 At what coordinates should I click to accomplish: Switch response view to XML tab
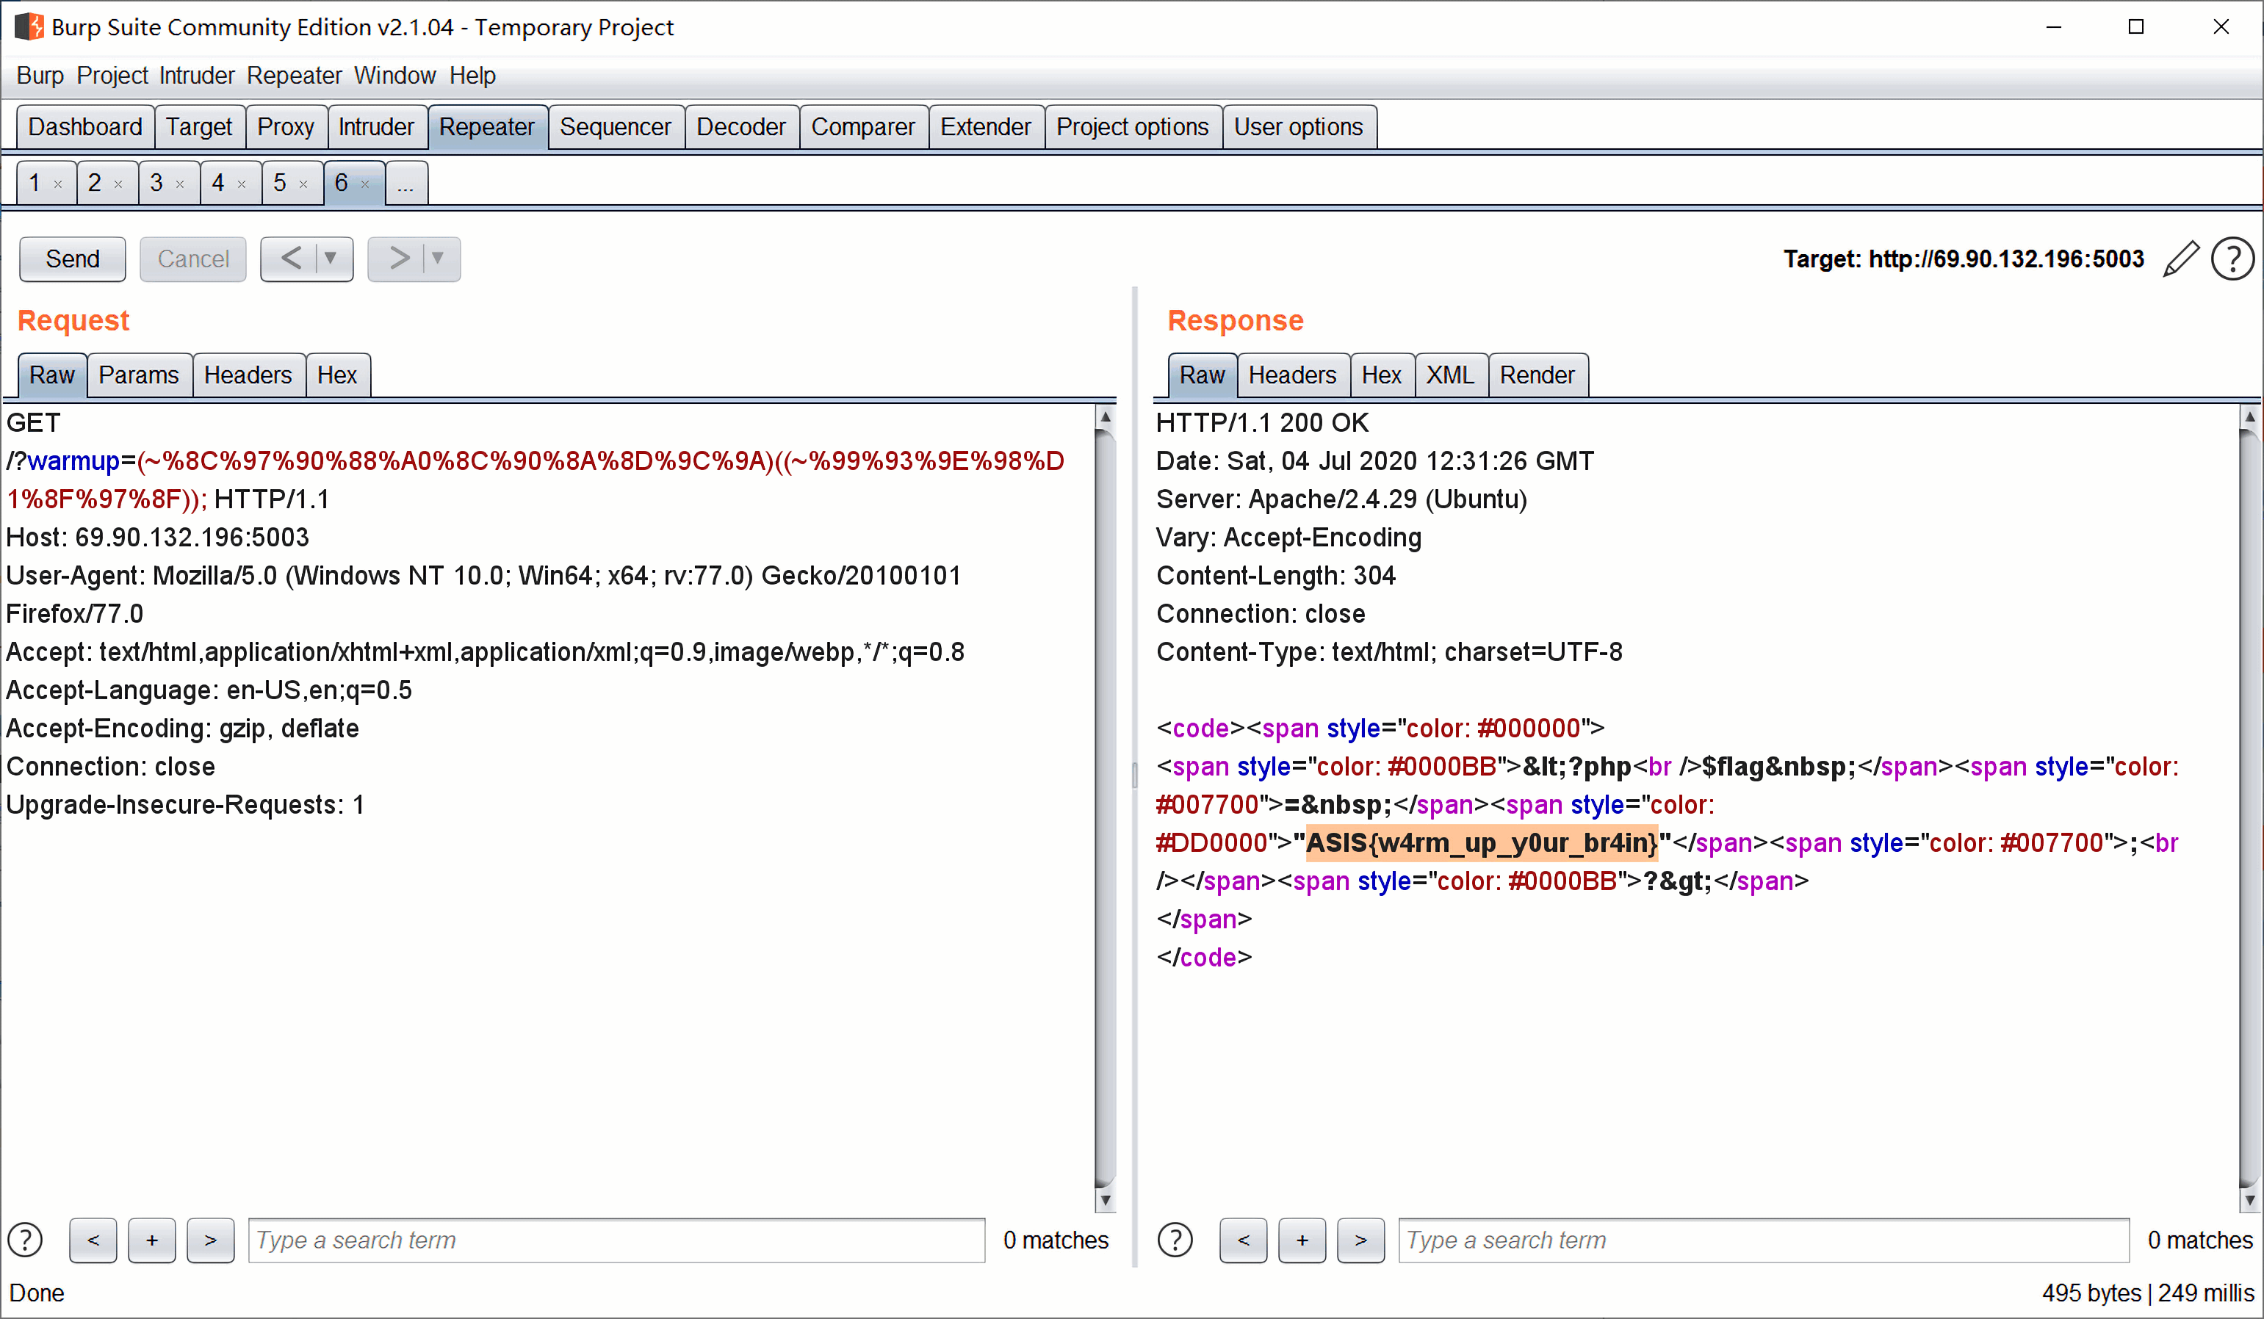pyautogui.click(x=1451, y=375)
